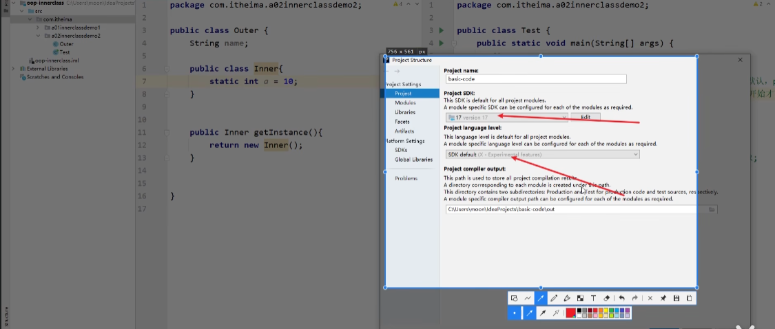The image size is (775, 329).
Task: Run Test class via line 3 gutter arrow
Action: [442, 30]
